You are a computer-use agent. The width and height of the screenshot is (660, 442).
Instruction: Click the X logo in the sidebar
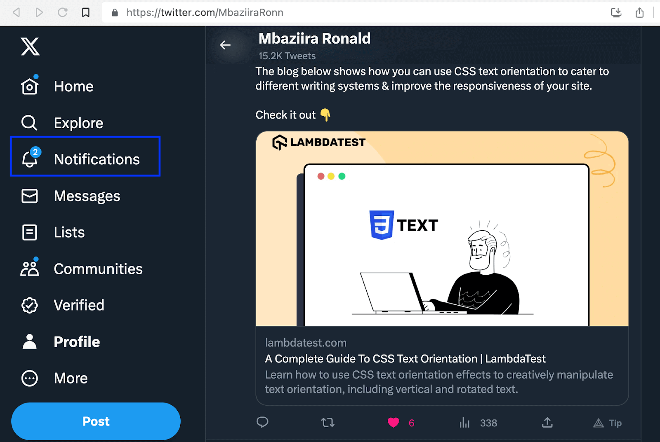[x=30, y=47]
